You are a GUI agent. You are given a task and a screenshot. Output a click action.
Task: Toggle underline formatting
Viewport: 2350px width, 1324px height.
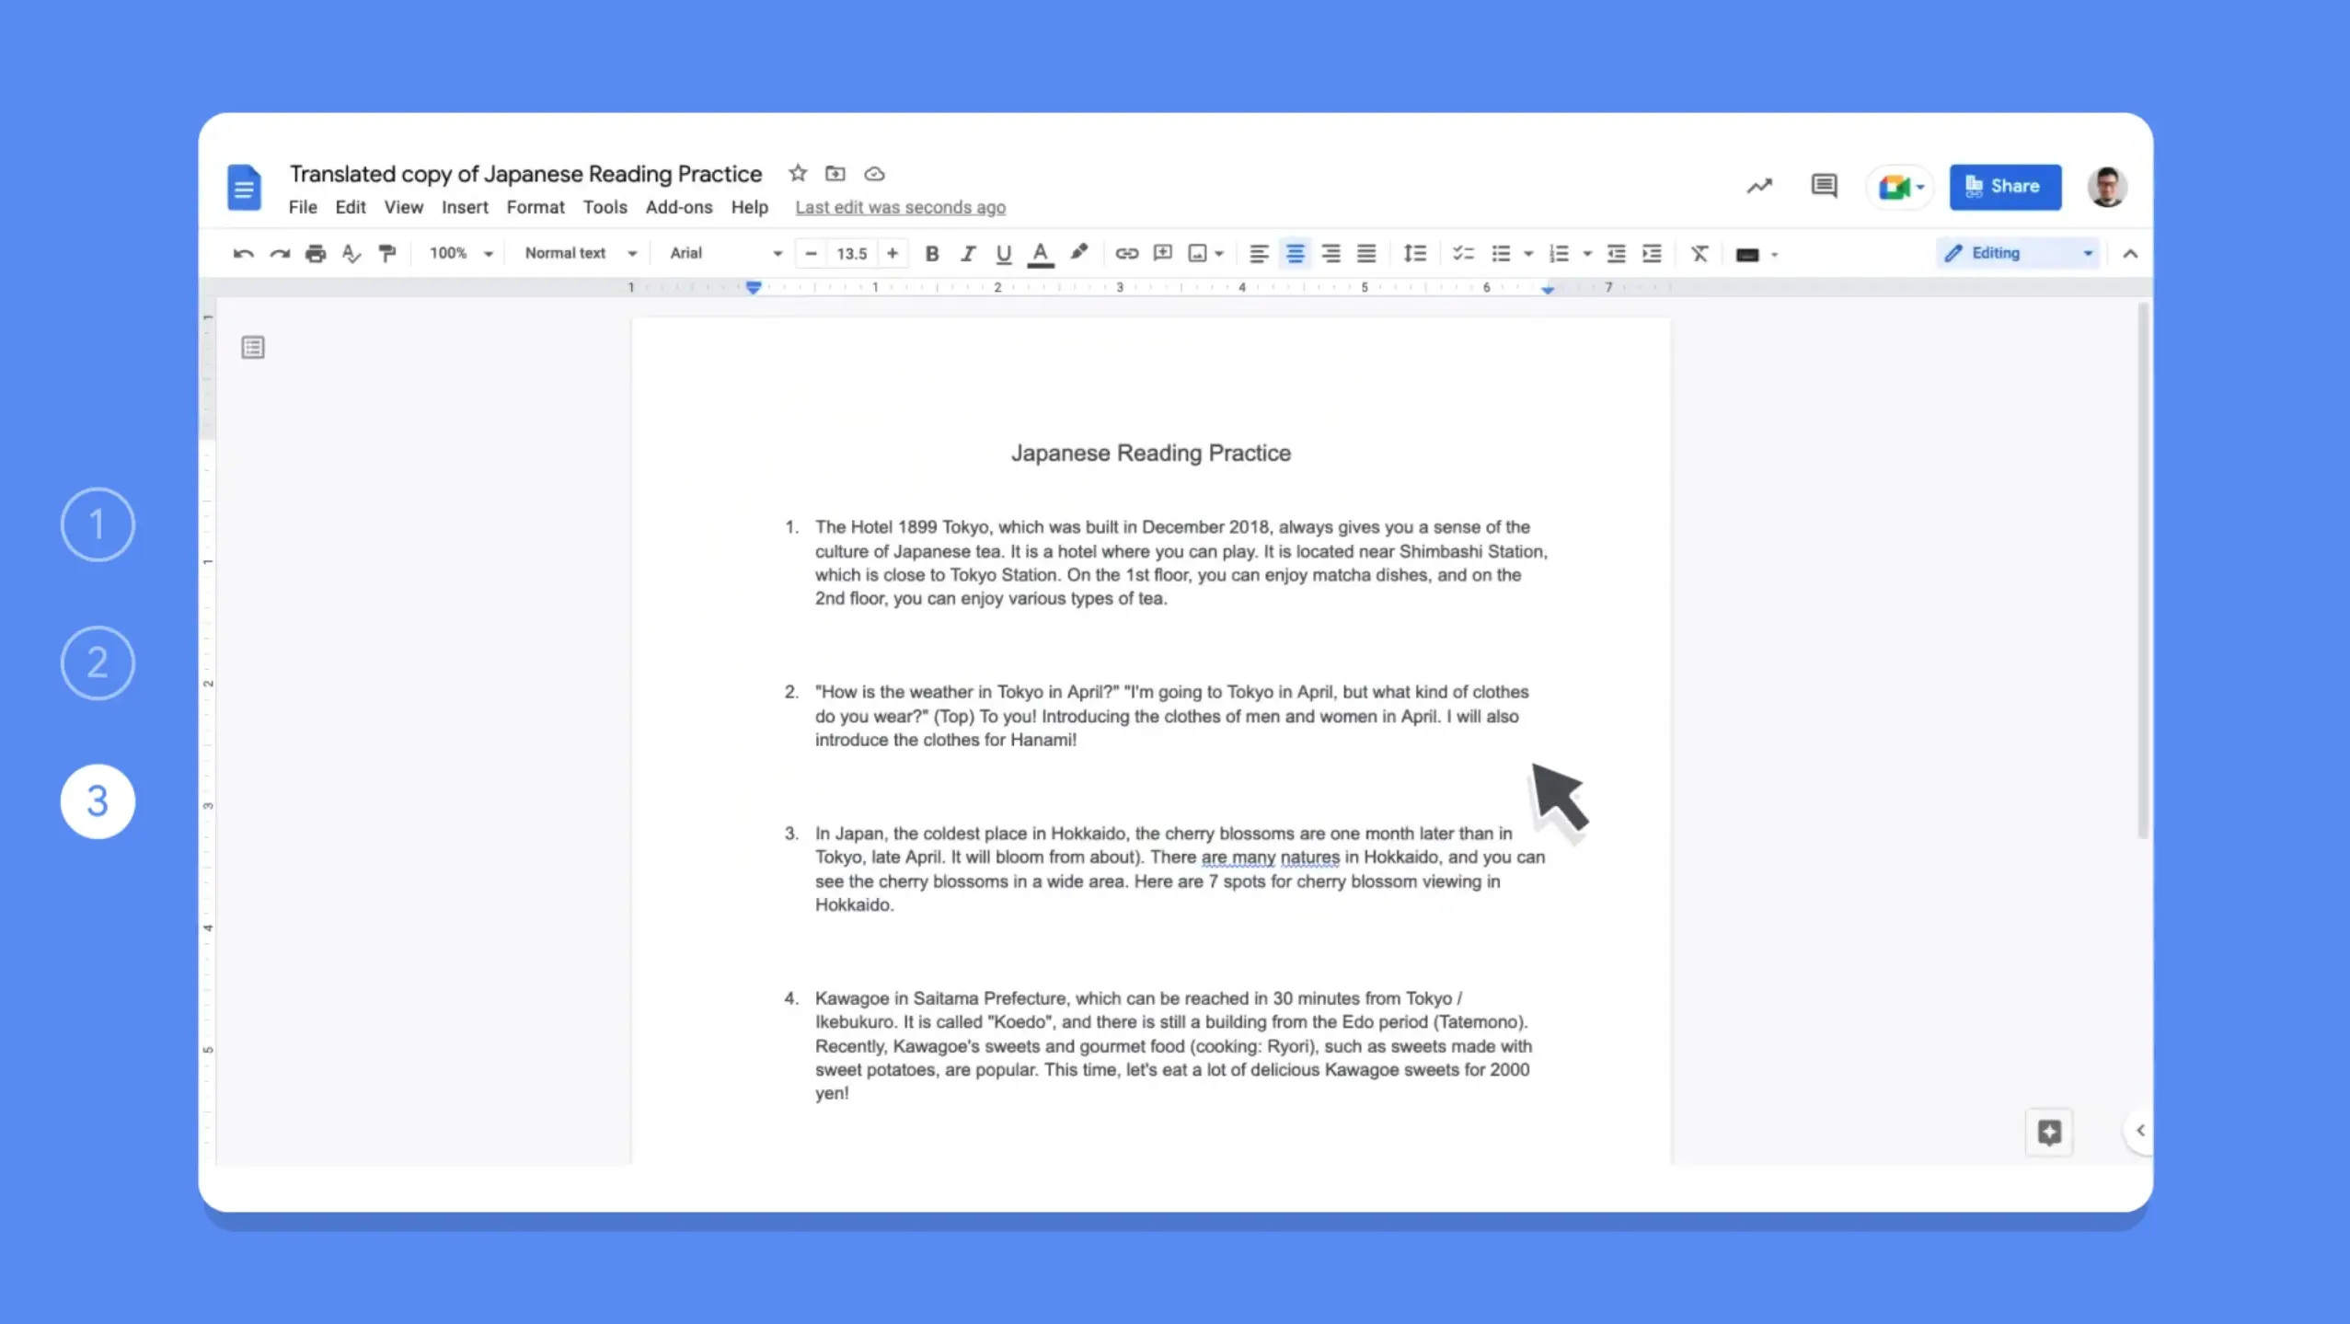coord(1002,253)
